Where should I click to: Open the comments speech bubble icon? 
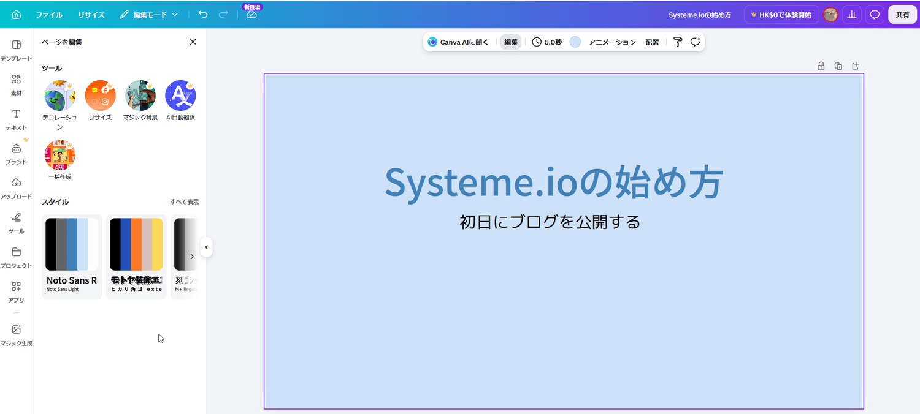[x=875, y=15]
